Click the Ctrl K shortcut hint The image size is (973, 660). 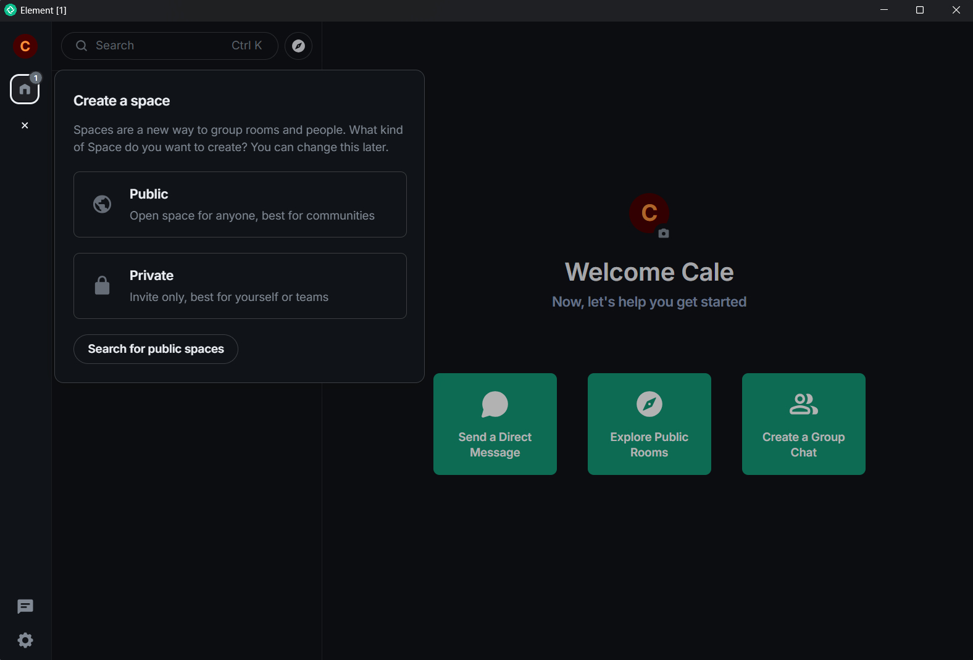247,46
